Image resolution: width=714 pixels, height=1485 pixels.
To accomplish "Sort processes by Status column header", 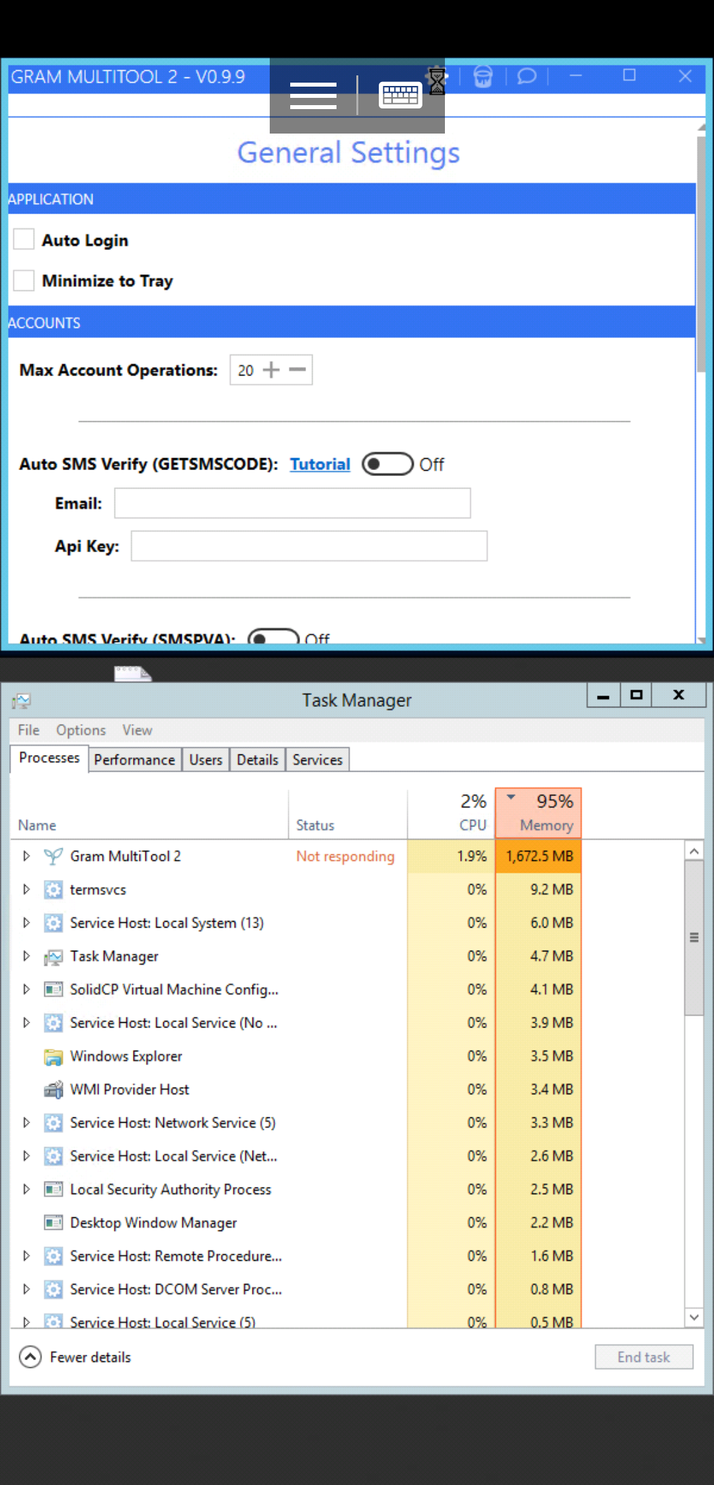I will 348,813.
